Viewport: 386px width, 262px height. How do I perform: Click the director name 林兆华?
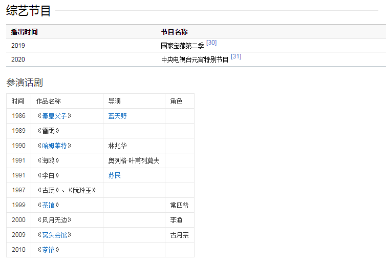pyautogui.click(x=117, y=146)
